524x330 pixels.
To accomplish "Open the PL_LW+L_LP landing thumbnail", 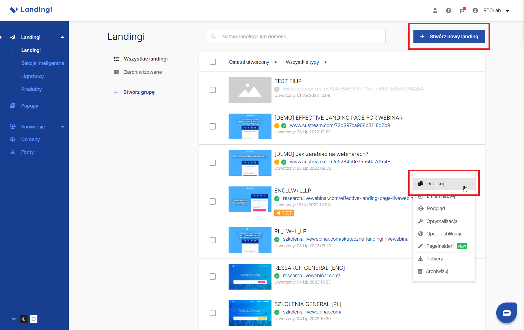I will pos(250,240).
